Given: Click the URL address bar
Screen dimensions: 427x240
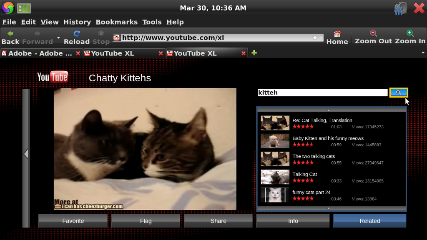Looking at the screenshot, I should (x=218, y=37).
